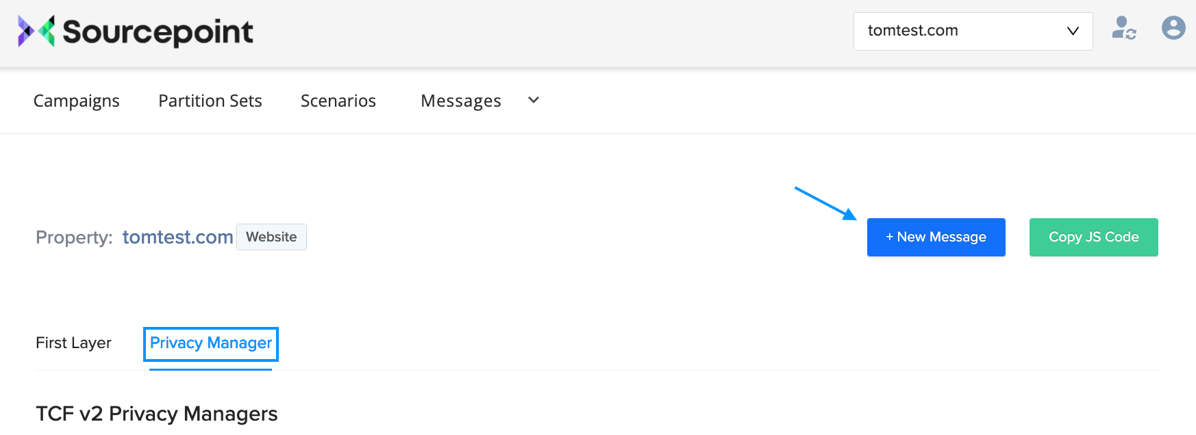This screenshot has width=1196, height=435.
Task: Select the Privacy Manager tab
Action: pos(210,343)
